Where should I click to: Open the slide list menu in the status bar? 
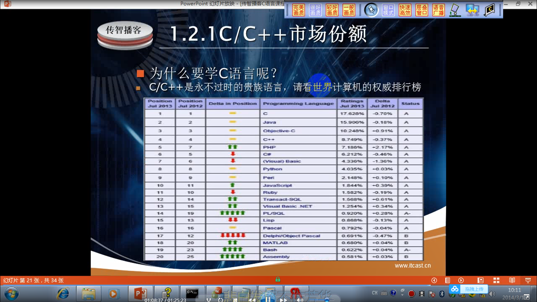click(x=448, y=280)
